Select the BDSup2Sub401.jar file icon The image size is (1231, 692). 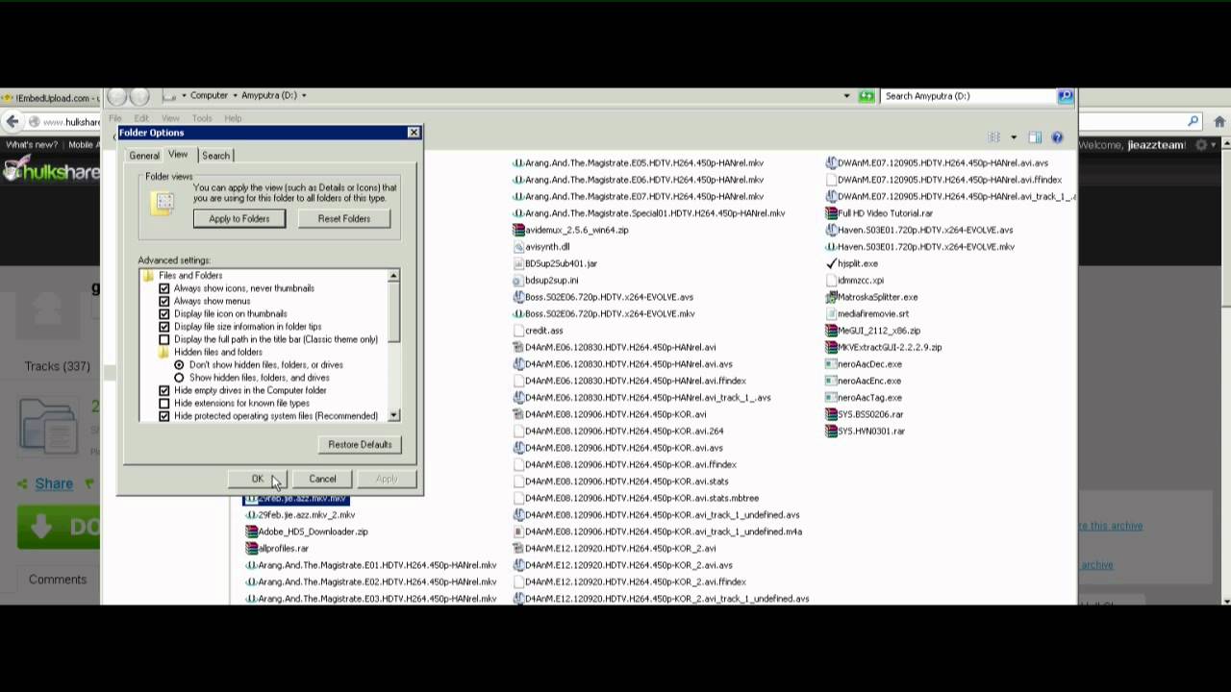tap(518, 263)
